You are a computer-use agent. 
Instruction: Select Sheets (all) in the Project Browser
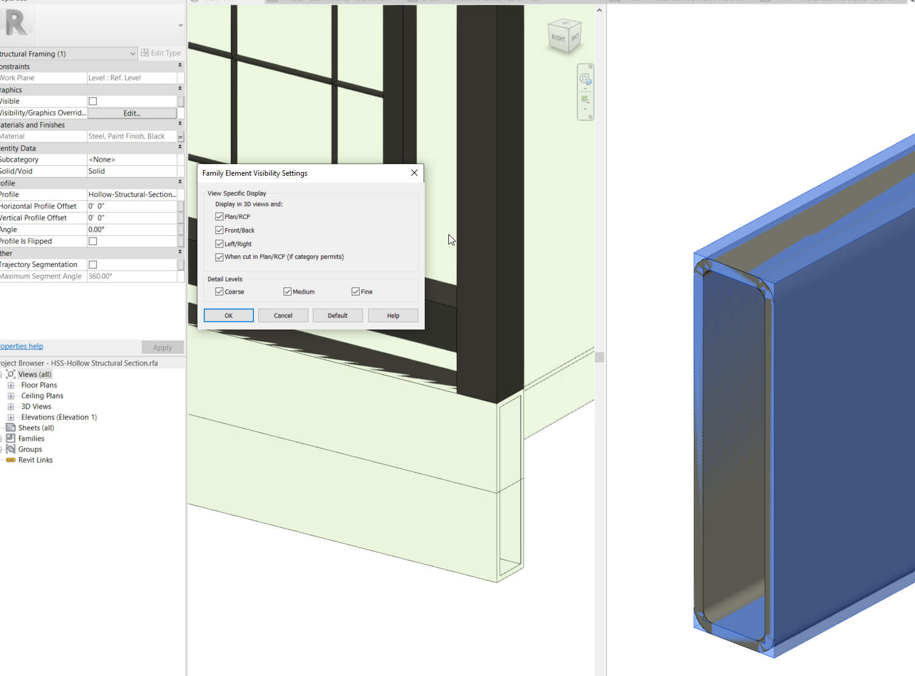click(x=35, y=427)
